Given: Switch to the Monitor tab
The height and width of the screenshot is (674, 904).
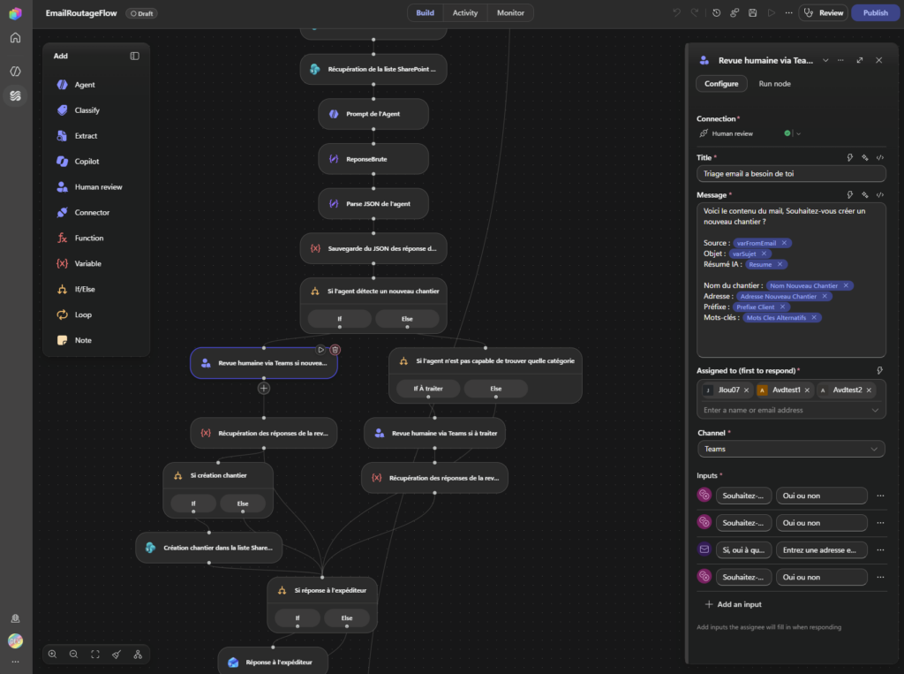Looking at the screenshot, I should (511, 12).
